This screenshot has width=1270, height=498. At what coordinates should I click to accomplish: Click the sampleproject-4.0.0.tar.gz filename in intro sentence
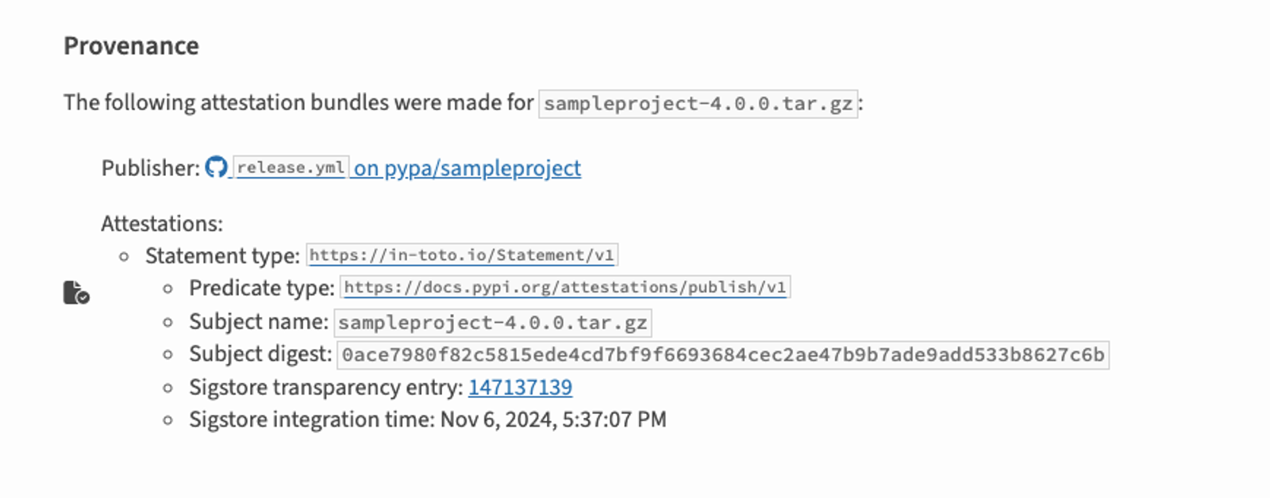tap(698, 104)
